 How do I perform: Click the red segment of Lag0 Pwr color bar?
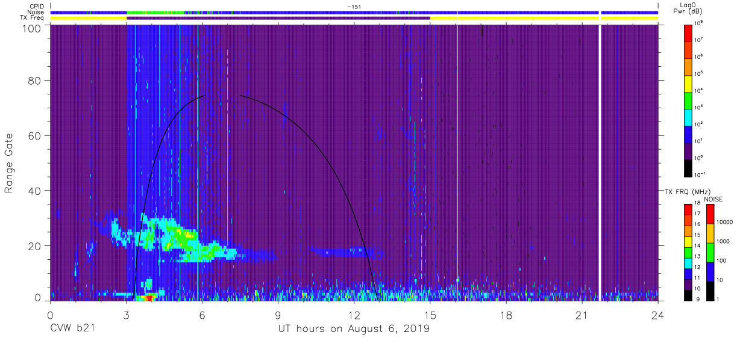(689, 32)
